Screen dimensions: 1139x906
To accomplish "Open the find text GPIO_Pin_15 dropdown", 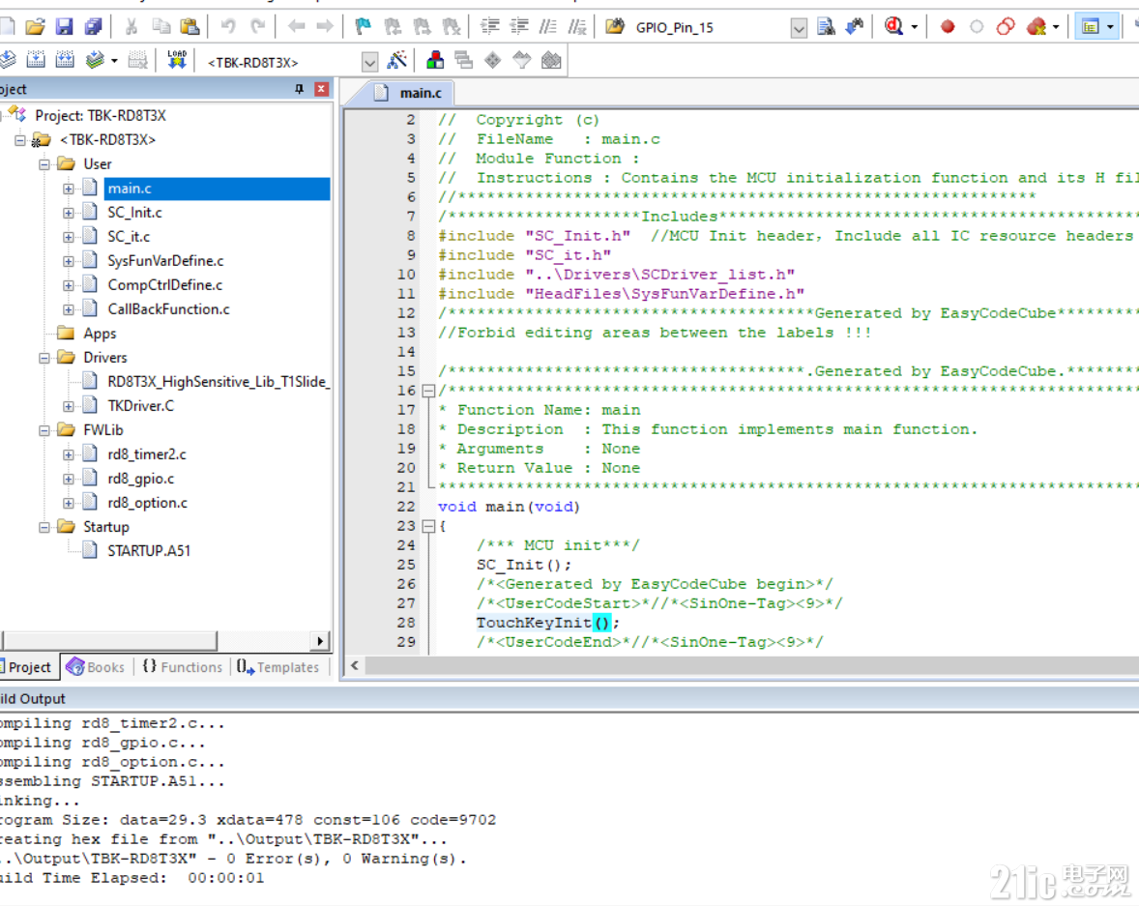I will (x=799, y=28).
